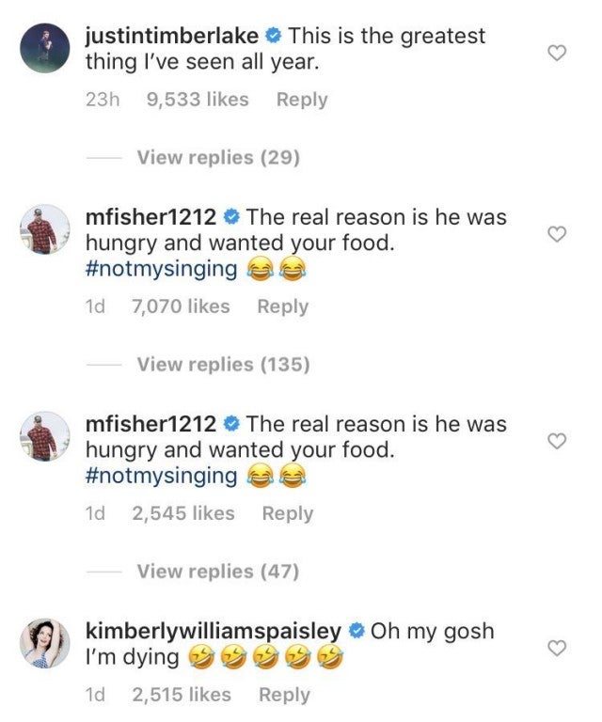View the 9,533 likes list
Image resolution: width=602 pixels, height=722 pixels.
[x=198, y=100]
